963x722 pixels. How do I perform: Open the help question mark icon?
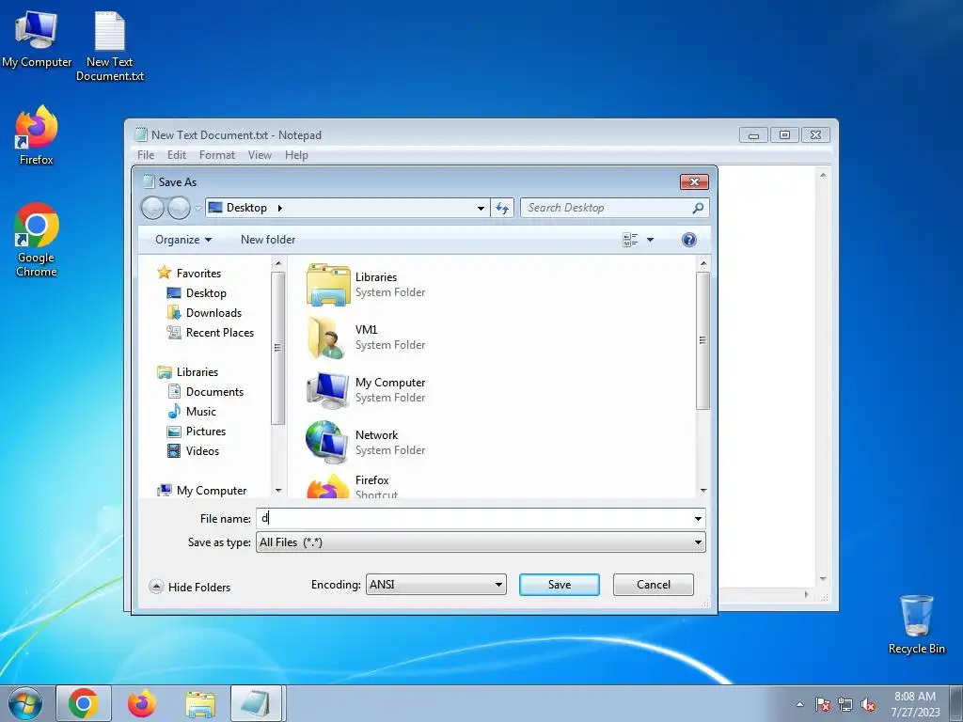point(689,240)
